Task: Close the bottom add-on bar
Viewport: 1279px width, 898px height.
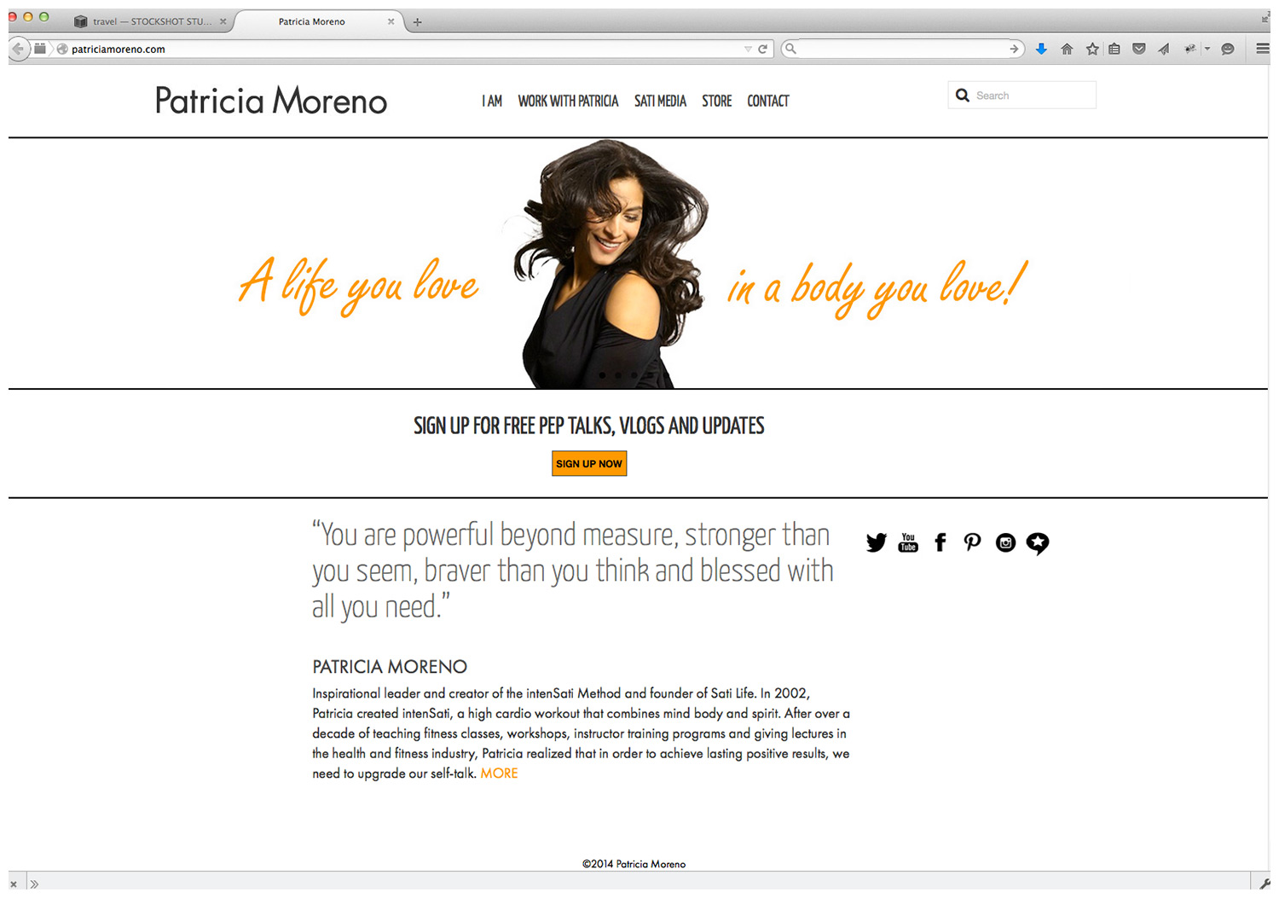Action: [13, 884]
